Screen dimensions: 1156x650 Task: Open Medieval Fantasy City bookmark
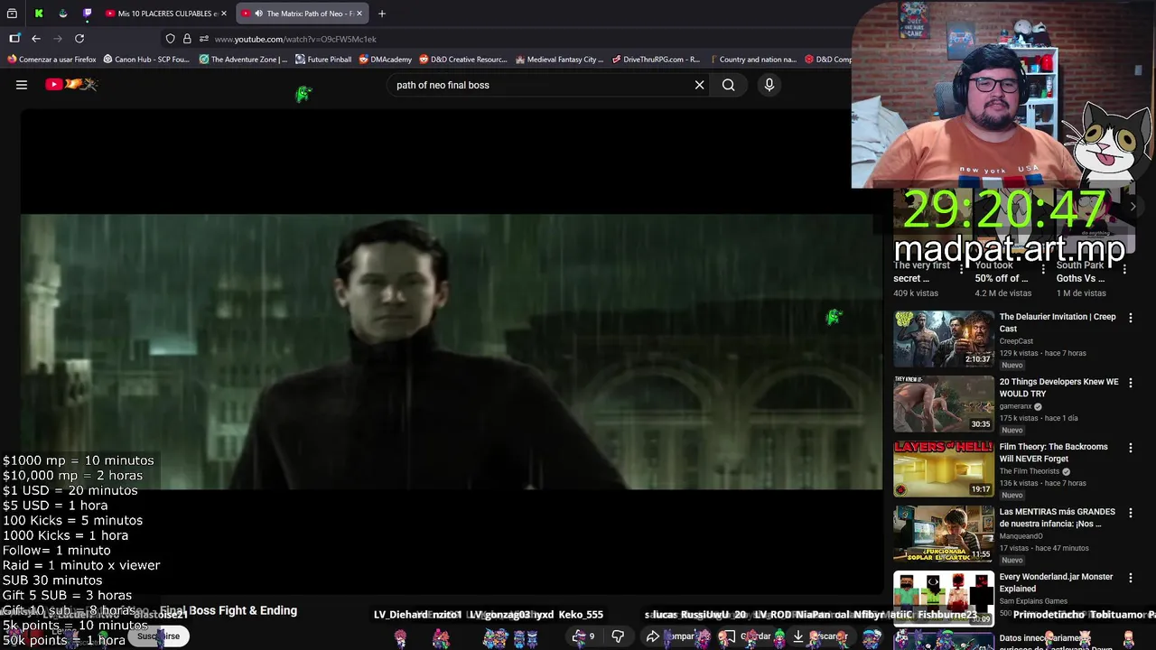(x=559, y=60)
